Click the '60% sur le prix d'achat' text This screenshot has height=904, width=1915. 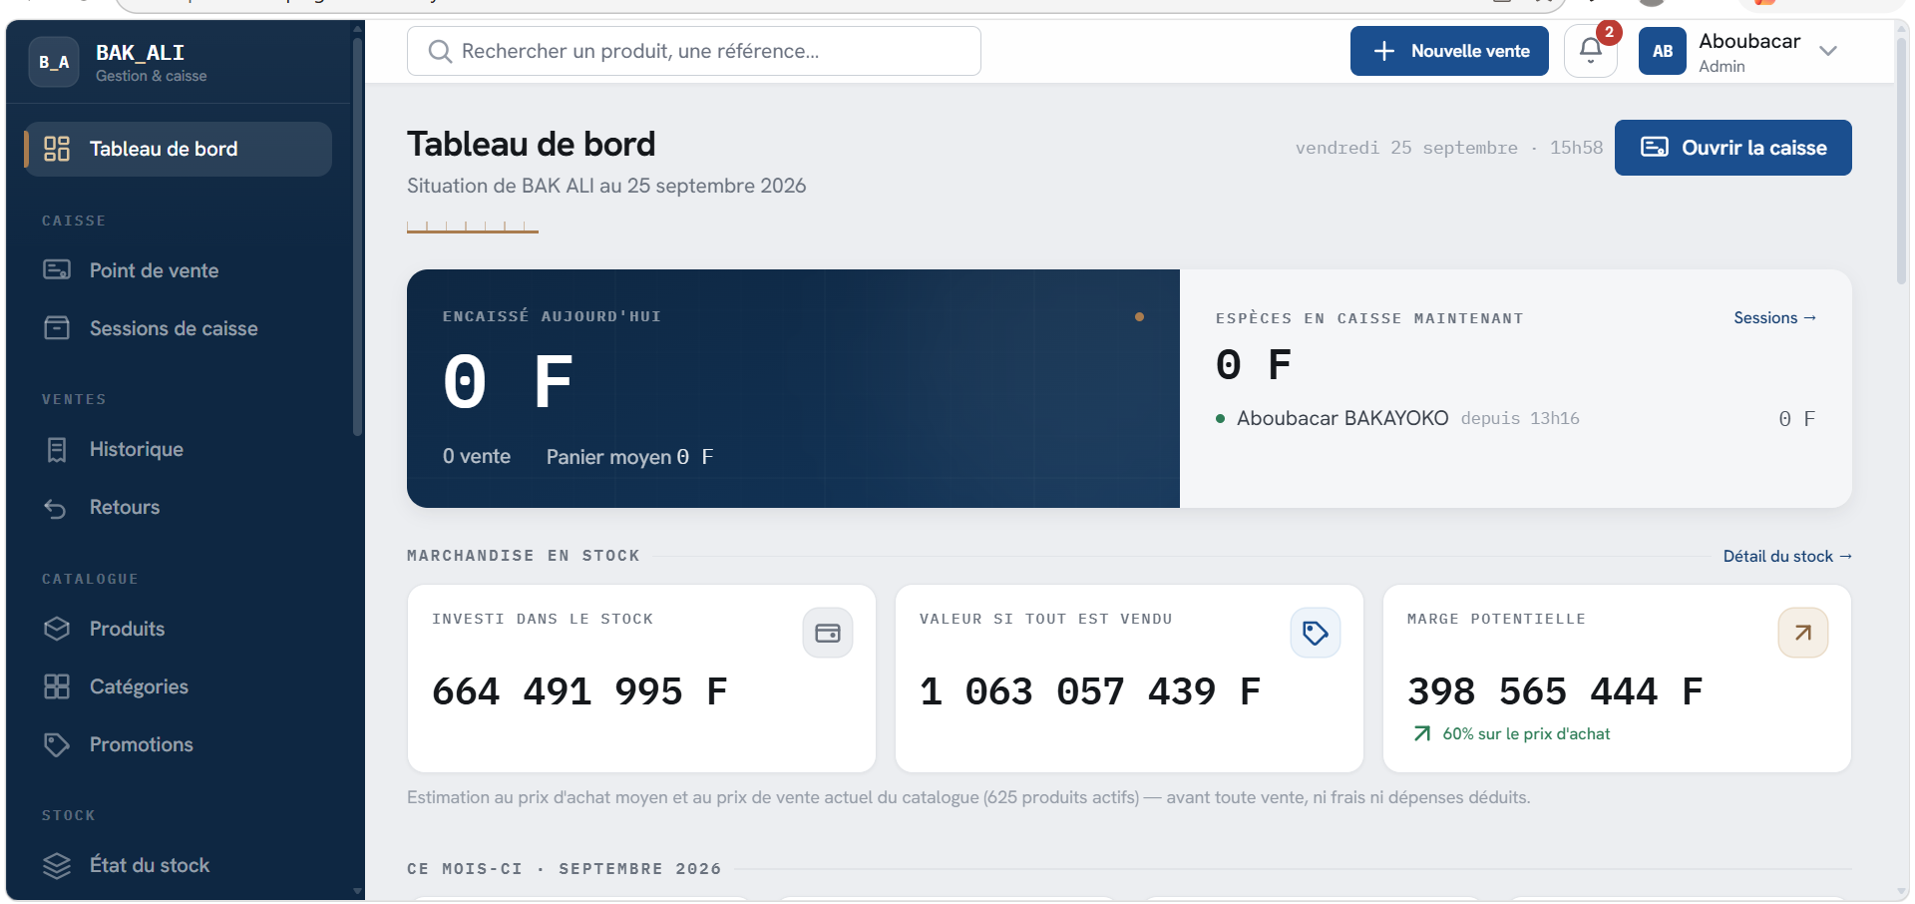(1526, 733)
